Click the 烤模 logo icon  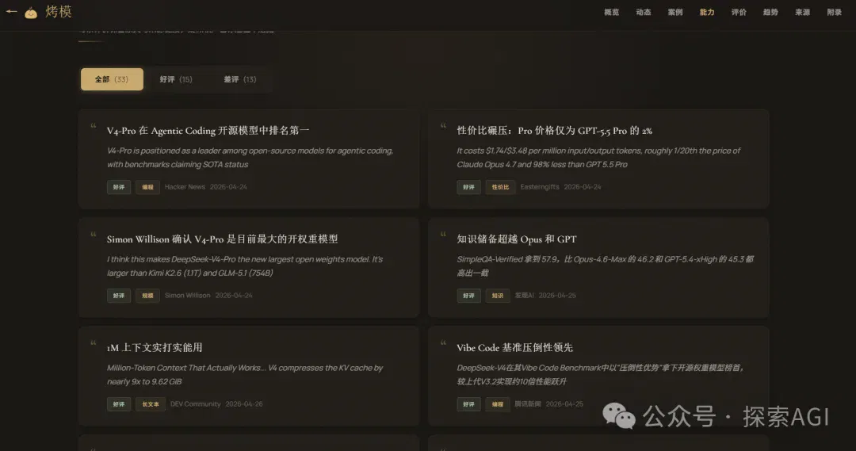(x=31, y=13)
